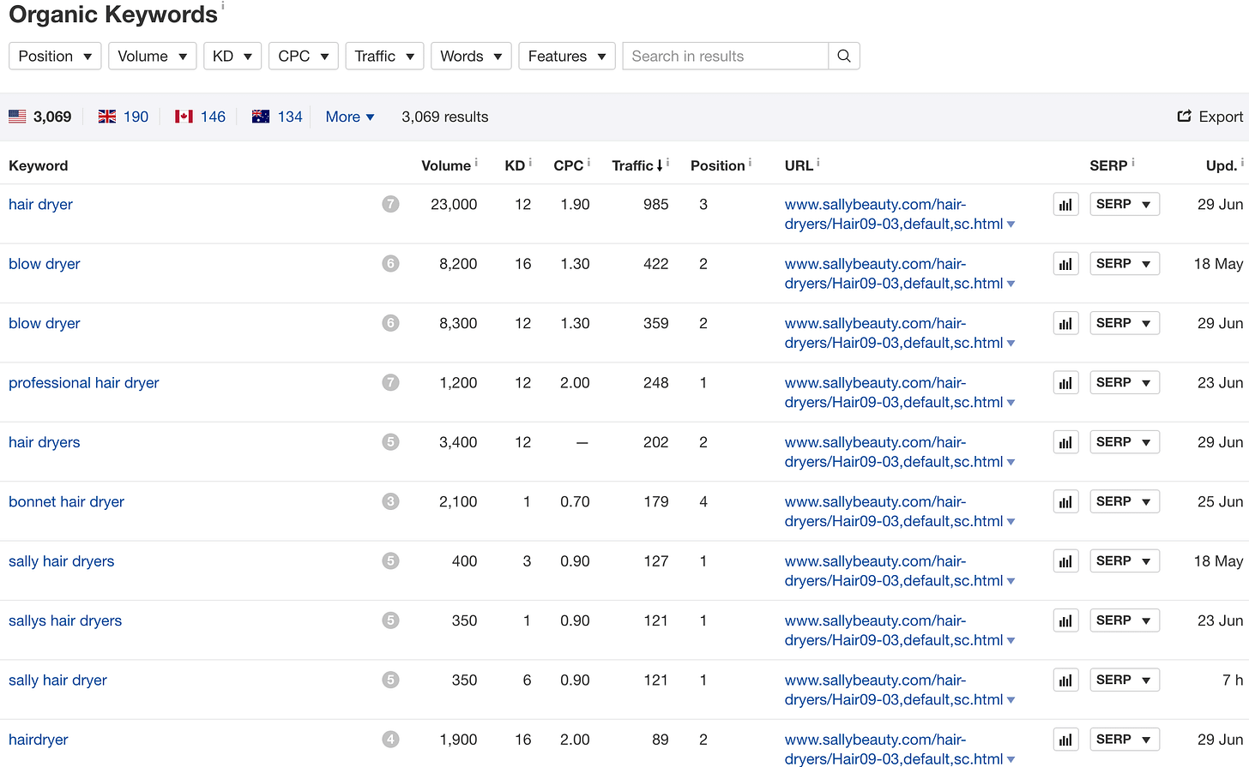The image size is (1249, 767).
Task: Click the magnifier search icon
Action: pyautogui.click(x=844, y=56)
